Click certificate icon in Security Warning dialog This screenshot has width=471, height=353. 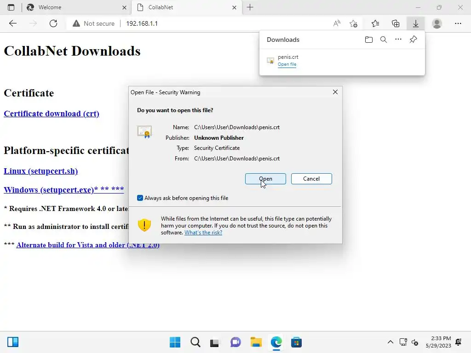(x=144, y=131)
